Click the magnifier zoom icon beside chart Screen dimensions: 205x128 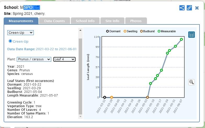point(191,82)
